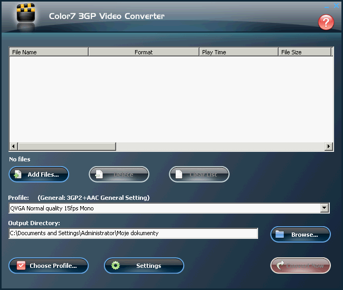Sort list by File Size column header
Screen dimensions: 343x290
[x=305, y=52]
